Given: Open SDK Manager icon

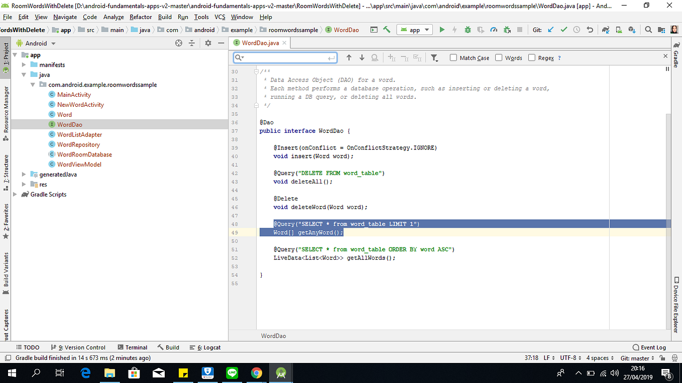Looking at the screenshot, I should pos(632,30).
